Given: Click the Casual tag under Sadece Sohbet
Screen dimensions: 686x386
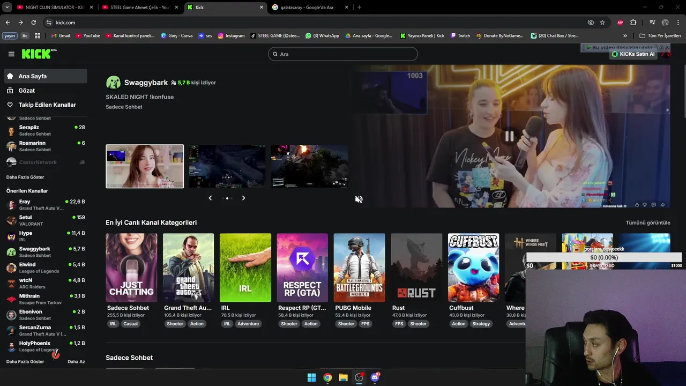Looking at the screenshot, I should [130, 324].
